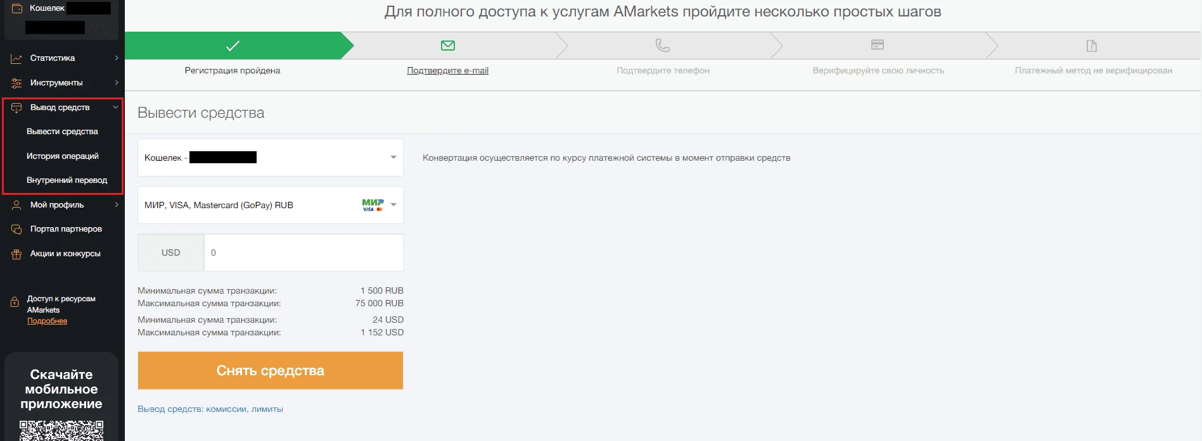Click the Статистика chart icon

pos(16,58)
